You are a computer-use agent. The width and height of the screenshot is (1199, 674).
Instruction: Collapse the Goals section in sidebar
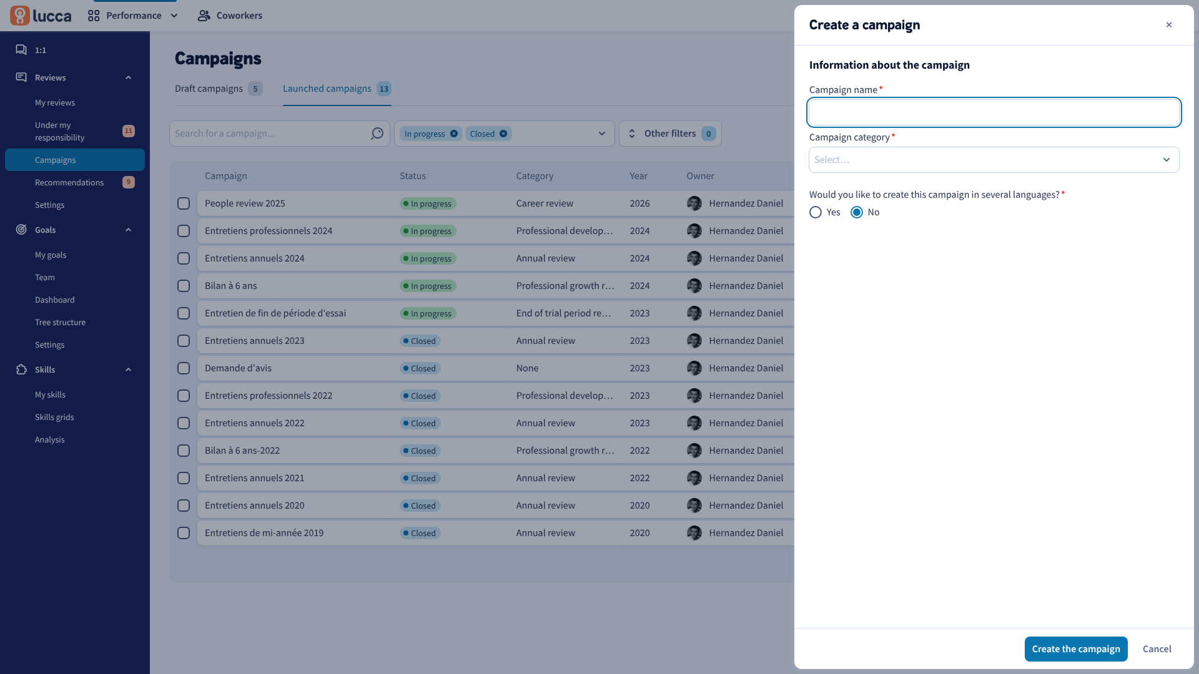tap(128, 230)
